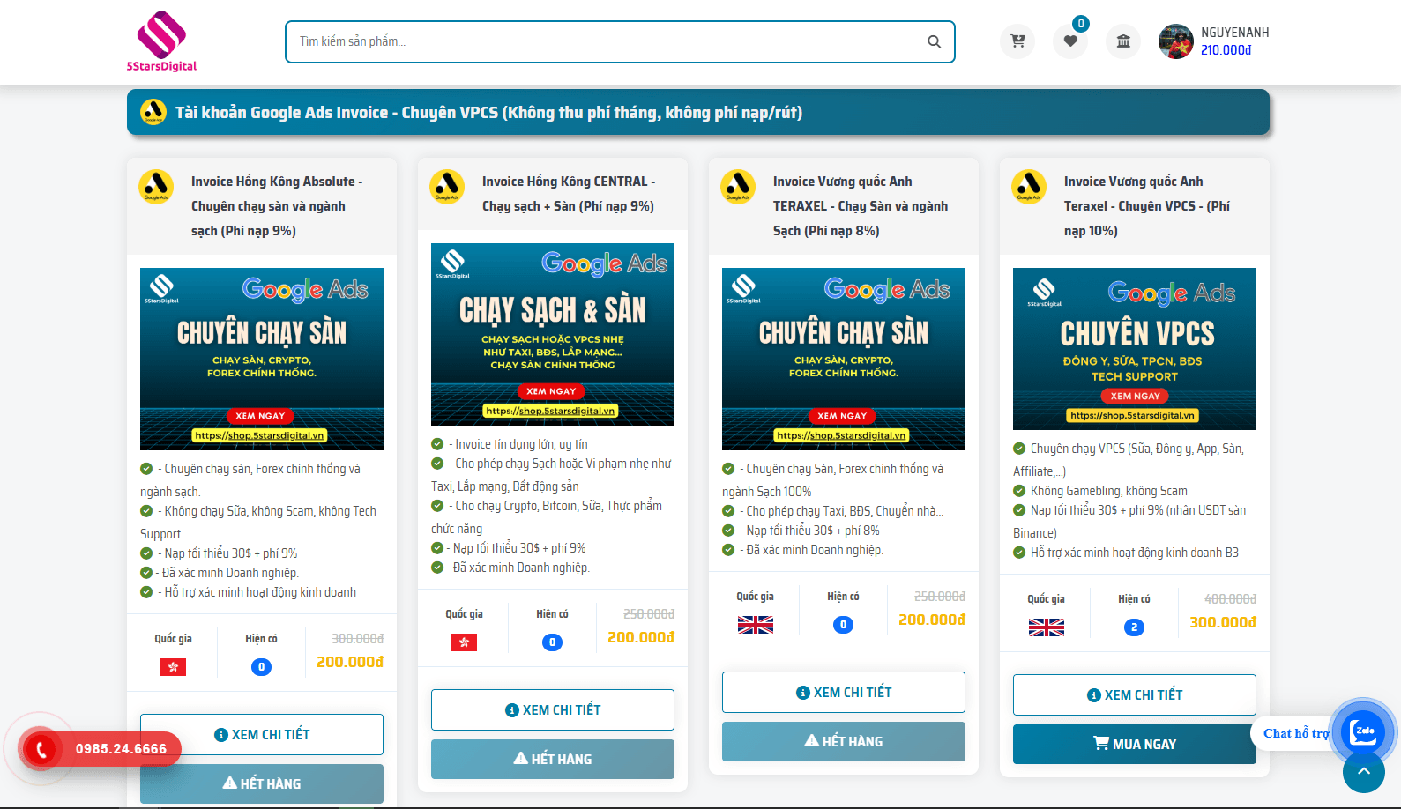
Task: Click Xem Chi Tiết for Hồng Kông Absolute
Action: click(x=262, y=734)
